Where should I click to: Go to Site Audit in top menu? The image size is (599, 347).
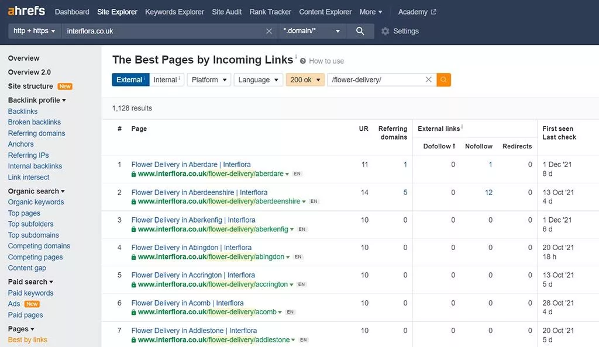(x=226, y=12)
